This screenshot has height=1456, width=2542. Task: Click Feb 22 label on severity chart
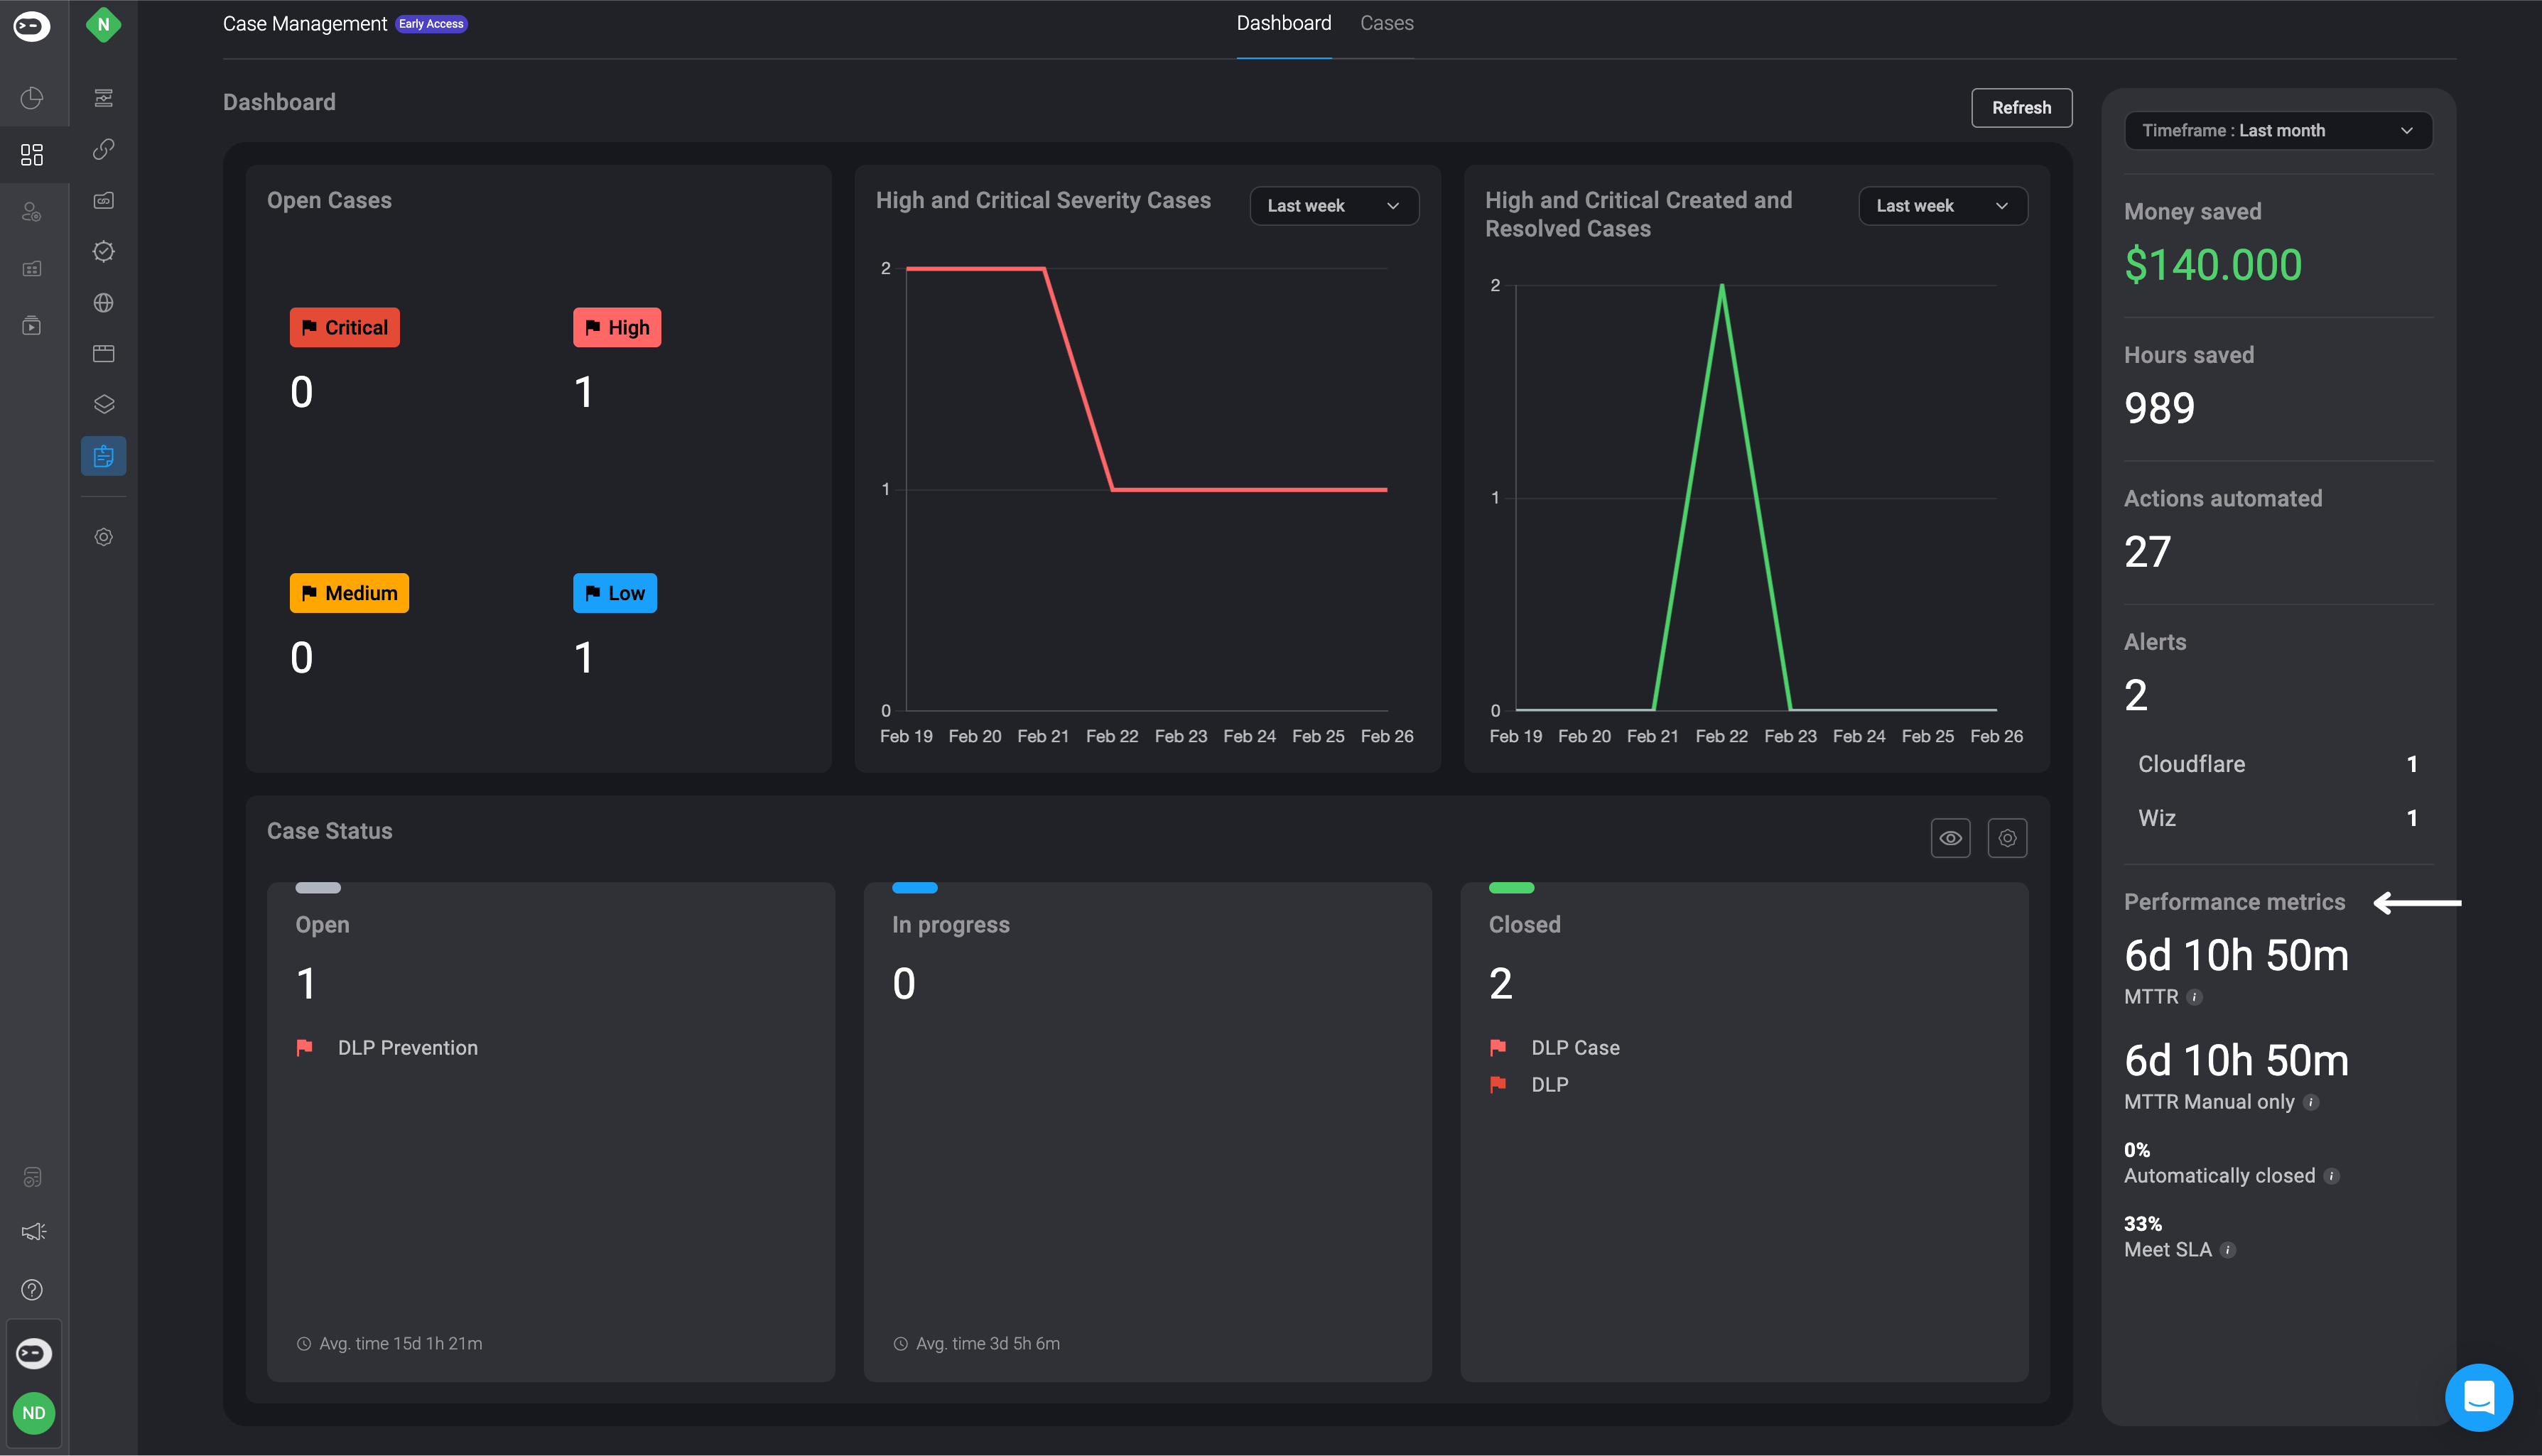tap(1111, 736)
